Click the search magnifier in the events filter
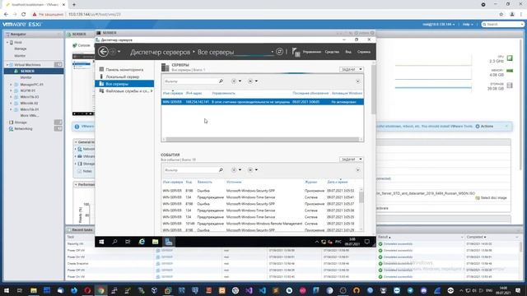Screen dimensions: 527x296 [x=221, y=170]
